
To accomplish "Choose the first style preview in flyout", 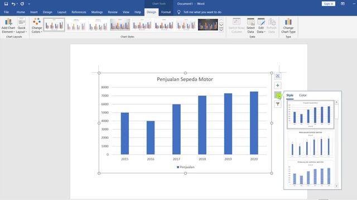I will click(x=311, y=114).
